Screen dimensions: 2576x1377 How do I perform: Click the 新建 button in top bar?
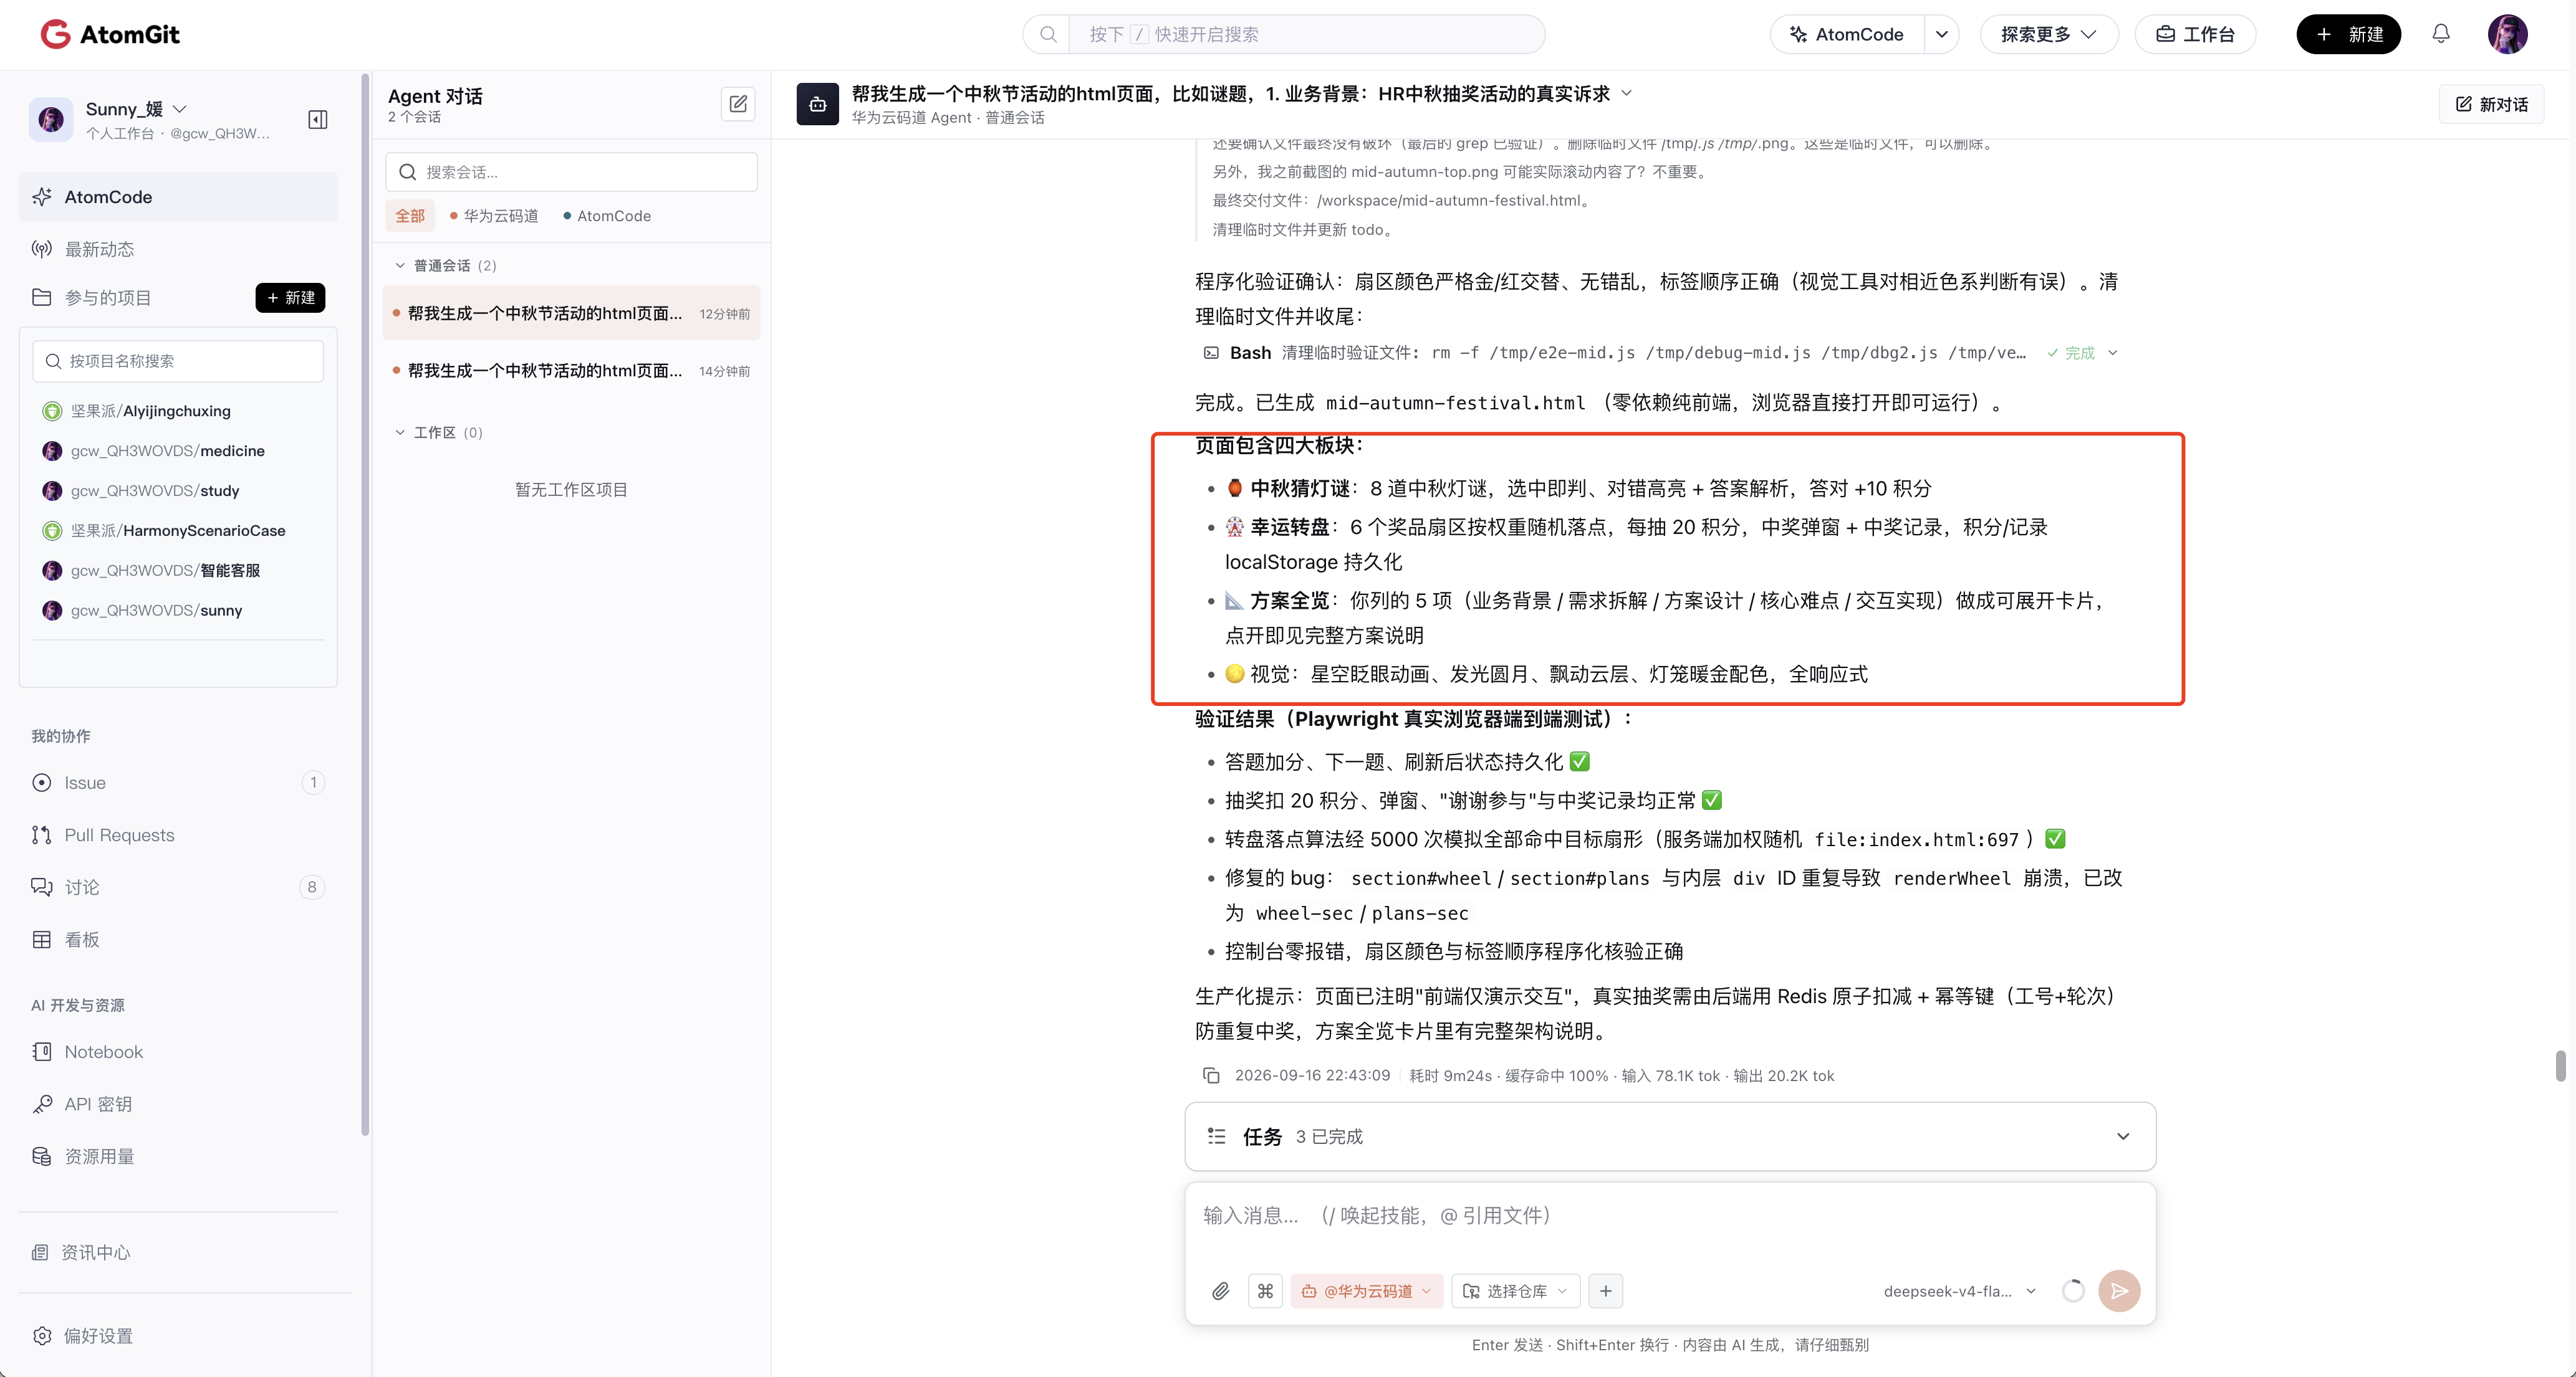click(x=2348, y=34)
